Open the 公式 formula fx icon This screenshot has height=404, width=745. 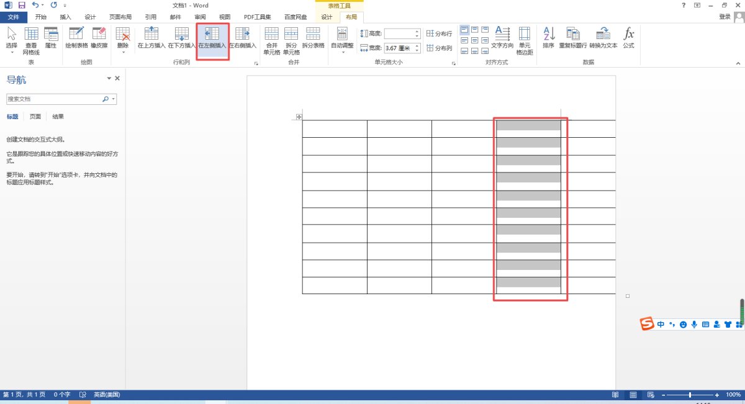(x=628, y=35)
